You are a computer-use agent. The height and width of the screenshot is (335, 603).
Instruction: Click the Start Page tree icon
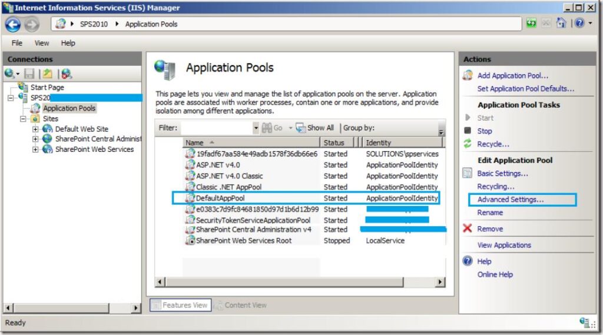[x=23, y=87]
